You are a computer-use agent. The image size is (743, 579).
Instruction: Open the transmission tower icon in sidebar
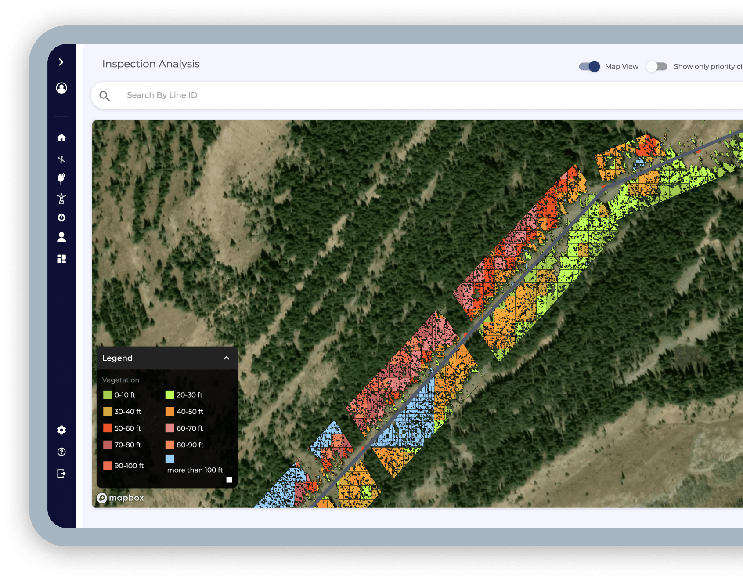click(61, 199)
